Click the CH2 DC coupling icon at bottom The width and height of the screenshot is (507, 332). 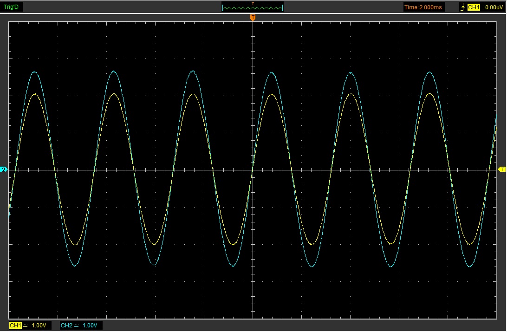77,325
